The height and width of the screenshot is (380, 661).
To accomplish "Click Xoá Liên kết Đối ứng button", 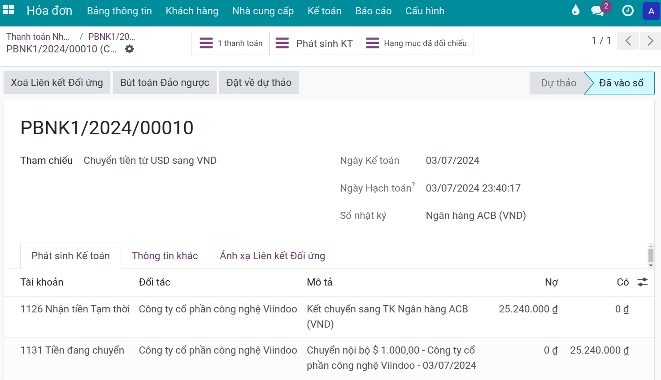I will pos(57,82).
